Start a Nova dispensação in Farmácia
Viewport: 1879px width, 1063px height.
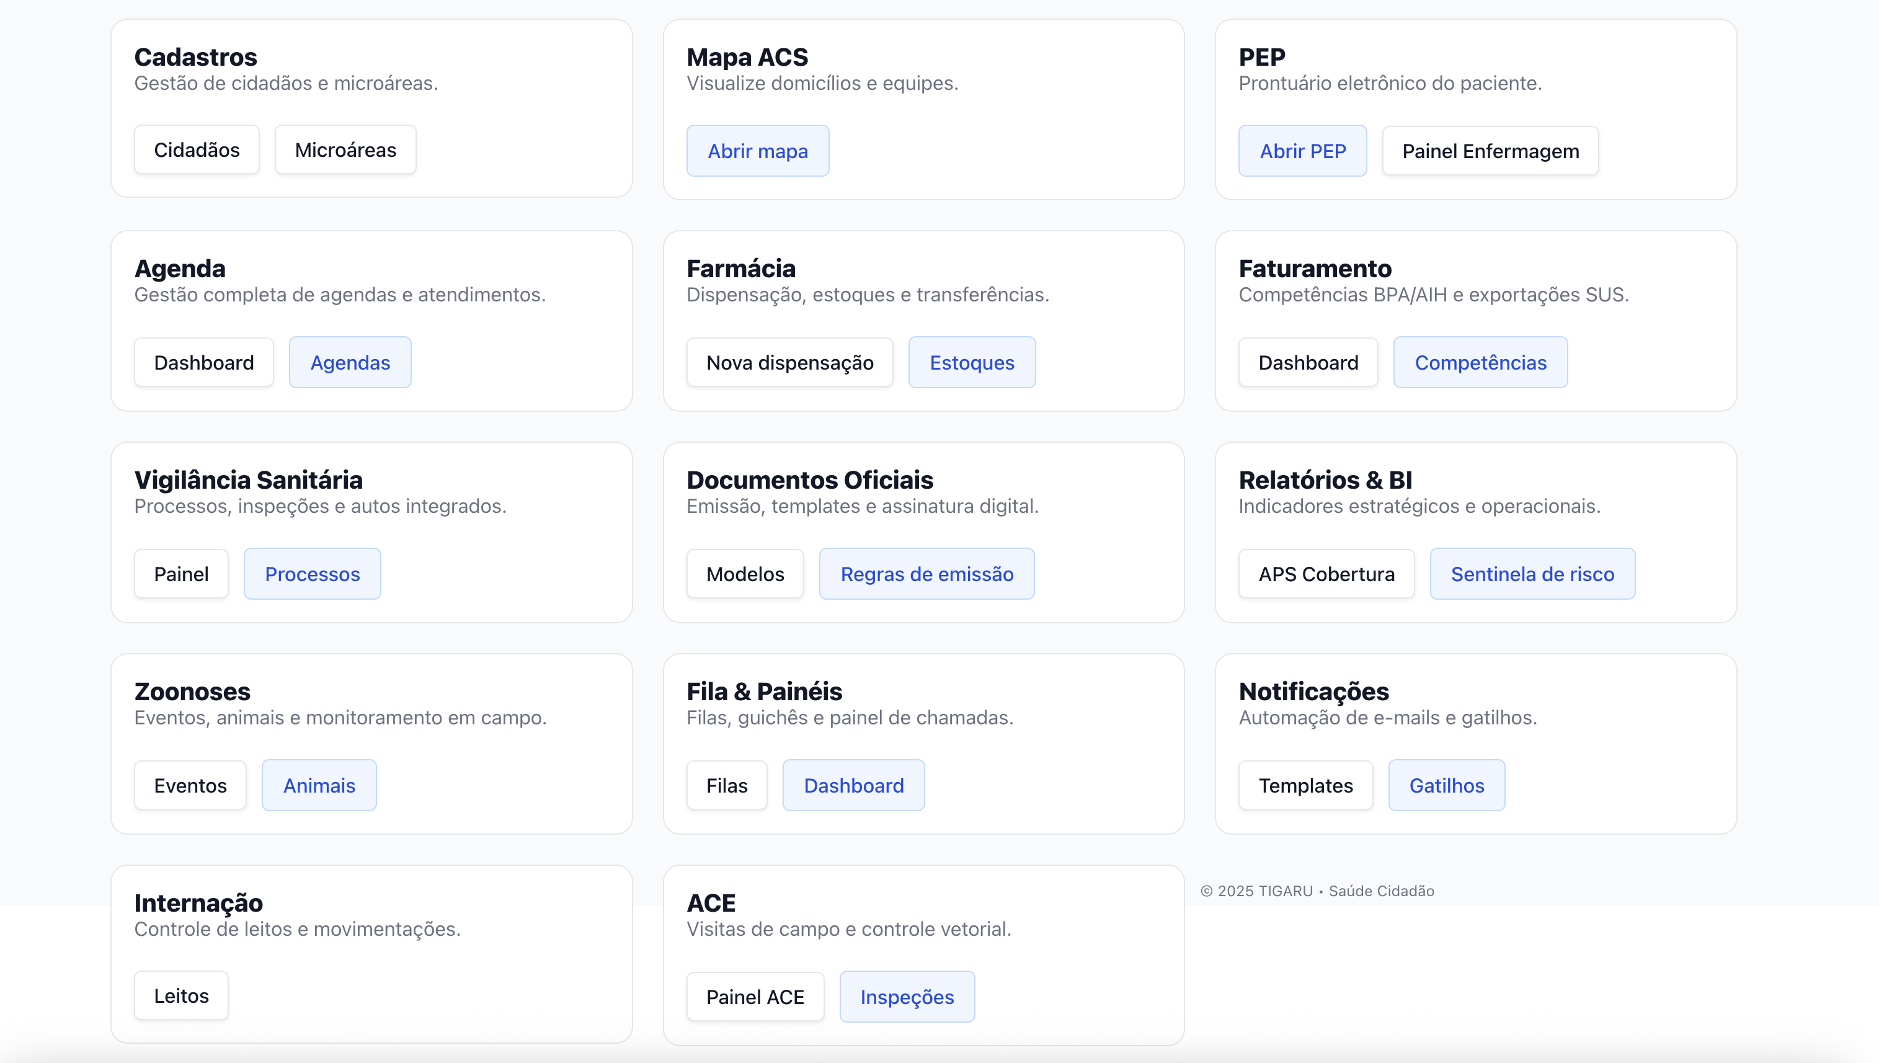tap(789, 363)
